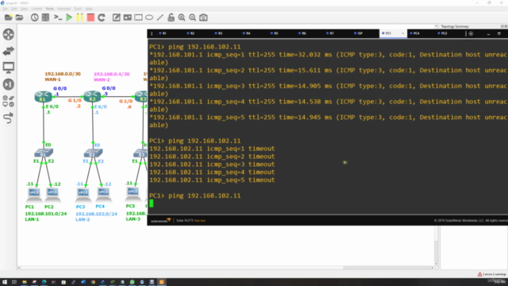Select the draw line tool
Screen dimensions: 508x286
tap(160, 17)
